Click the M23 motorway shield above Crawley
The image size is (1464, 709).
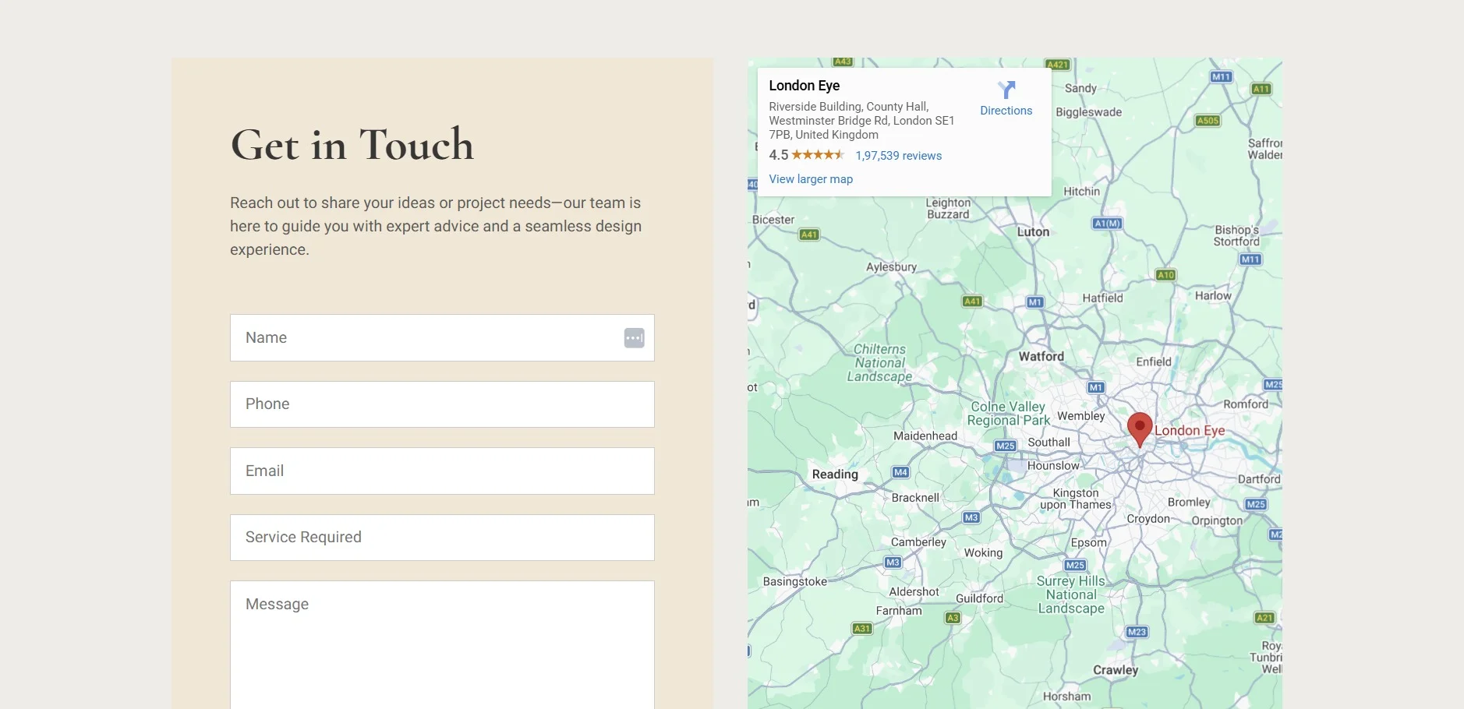click(1137, 632)
